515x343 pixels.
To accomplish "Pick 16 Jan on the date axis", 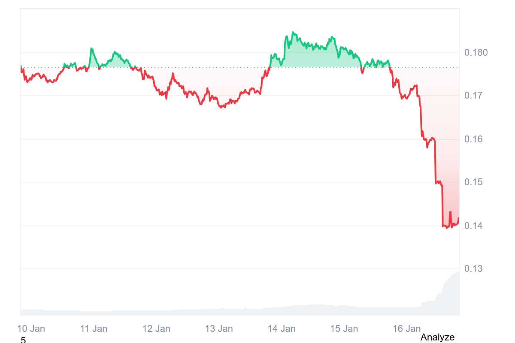I will 407,329.
